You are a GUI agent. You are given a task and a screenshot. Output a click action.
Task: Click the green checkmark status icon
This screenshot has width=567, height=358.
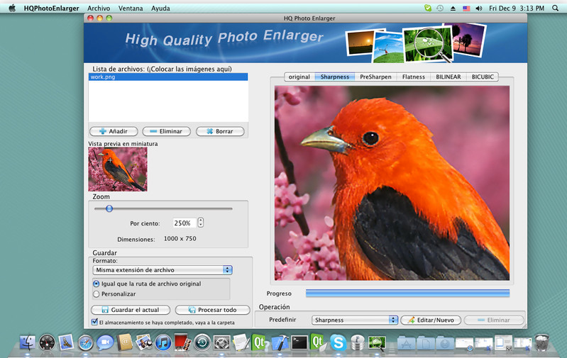click(428, 8)
